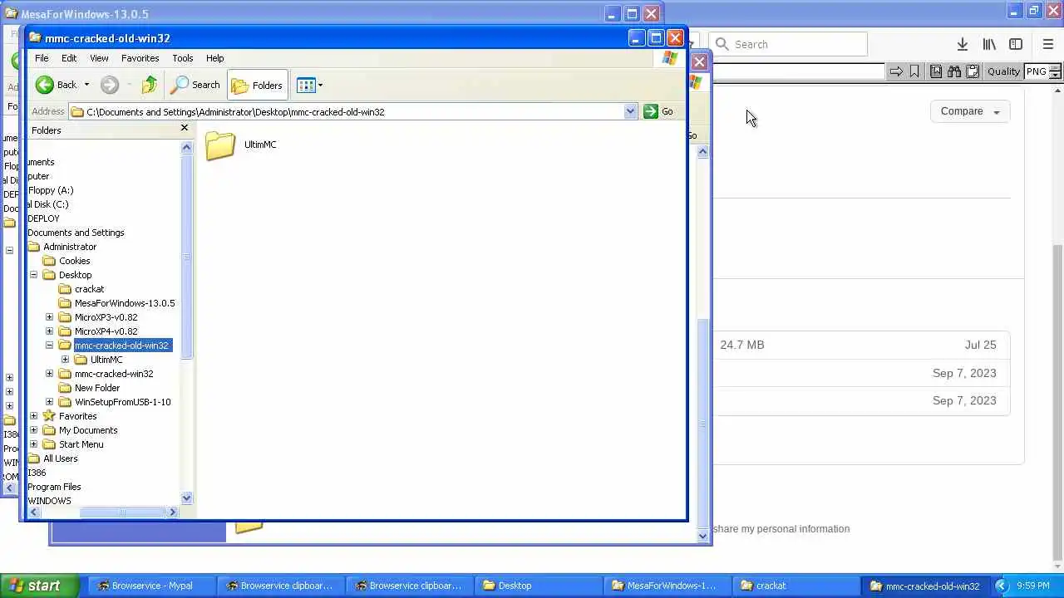Image resolution: width=1064 pixels, height=598 pixels.
Task: Collapse the mmc-cracked-old-win32 tree node
Action: pos(49,346)
